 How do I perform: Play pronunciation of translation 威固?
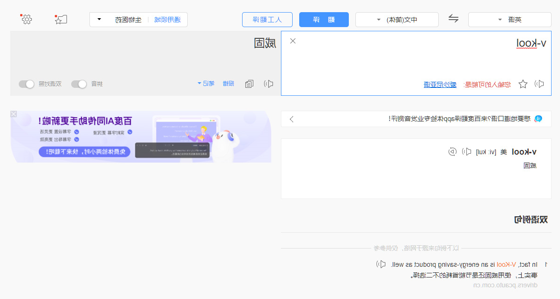[269, 84]
